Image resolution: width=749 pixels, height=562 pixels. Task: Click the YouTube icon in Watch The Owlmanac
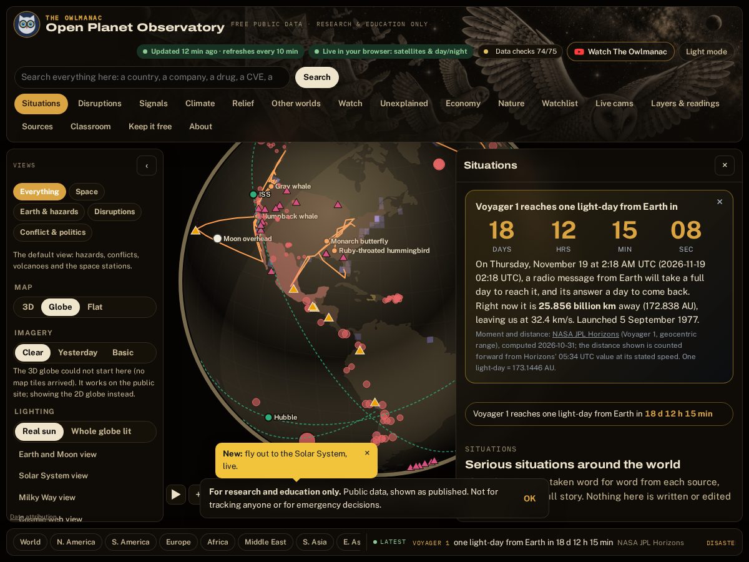point(579,52)
